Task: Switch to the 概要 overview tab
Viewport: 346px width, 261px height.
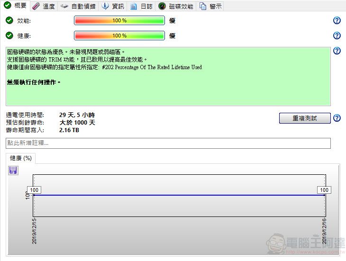Action: (16, 6)
